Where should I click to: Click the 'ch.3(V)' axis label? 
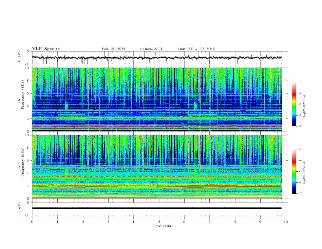(20, 209)
